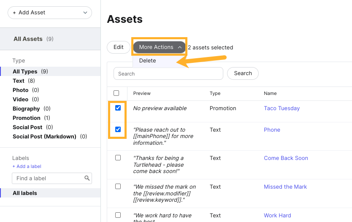The image size is (352, 222).
Task: Choose Delete from More Actions menu
Action: [148, 61]
